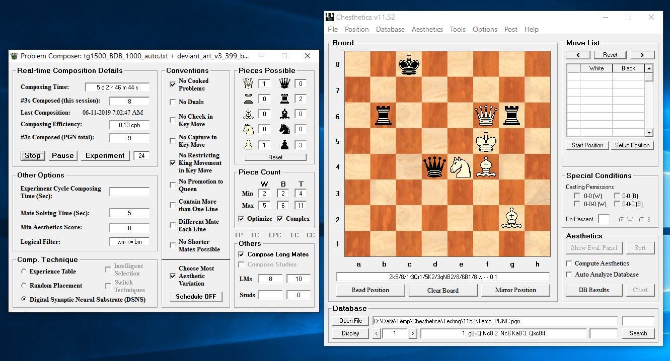Image resolution: width=670 pixels, height=361 pixels.
Task: Click the Clear Board button
Action: click(x=443, y=290)
